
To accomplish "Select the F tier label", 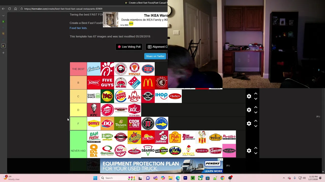I will [78, 124].
